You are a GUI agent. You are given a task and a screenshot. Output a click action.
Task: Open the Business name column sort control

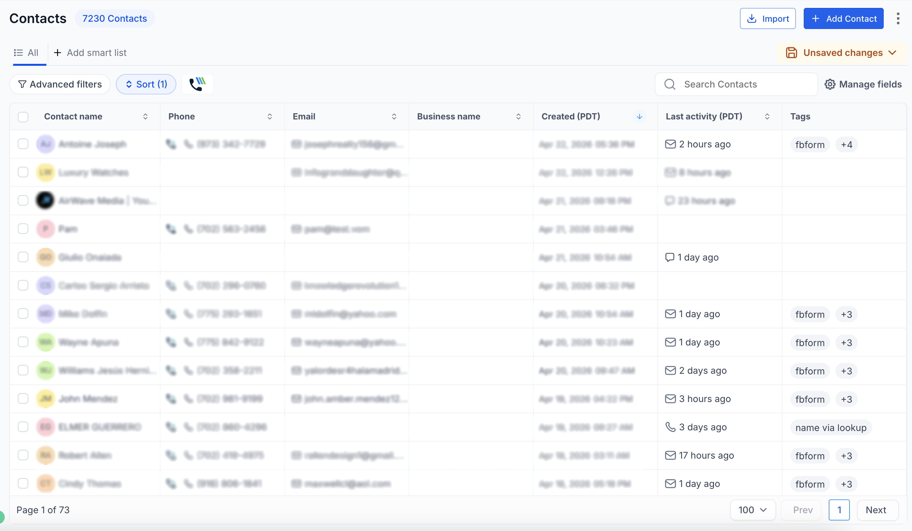point(518,116)
